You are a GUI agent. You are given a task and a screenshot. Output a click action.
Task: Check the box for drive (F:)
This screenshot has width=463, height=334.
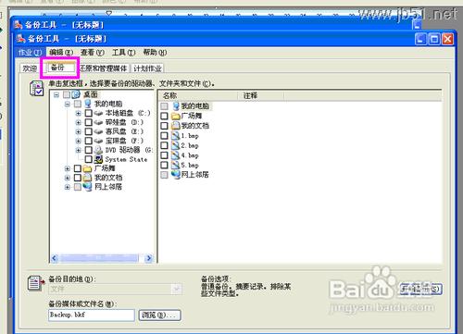(89, 141)
